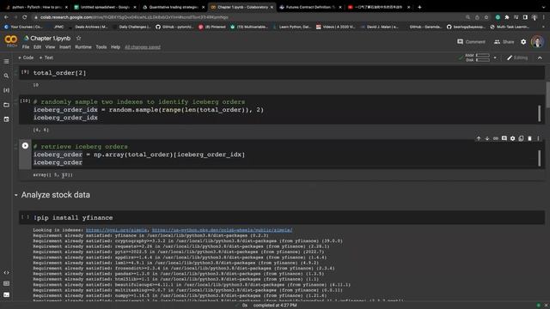550x309 pixels.
Task: Open the cell editor settings gear
Action: (512, 139)
